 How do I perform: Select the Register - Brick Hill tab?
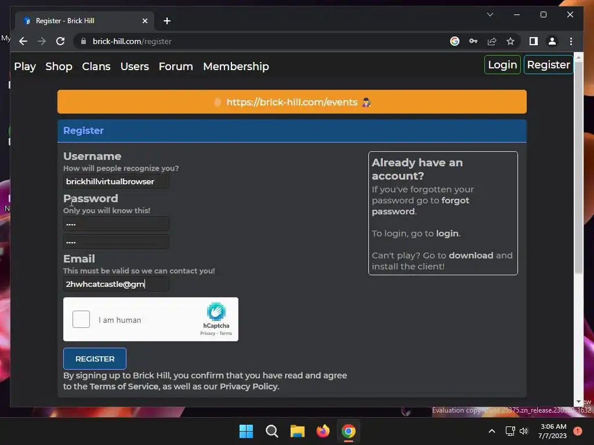[84, 21]
